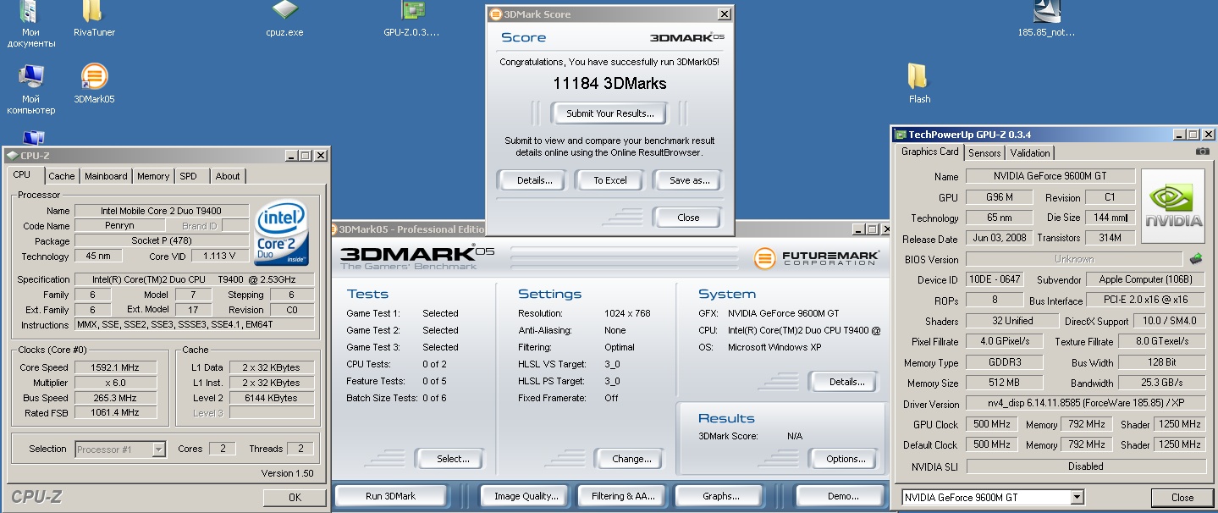The width and height of the screenshot is (1218, 513).
Task: Click the Intel Core 2 Duo logo in CPU-Z
Action: [x=281, y=233]
